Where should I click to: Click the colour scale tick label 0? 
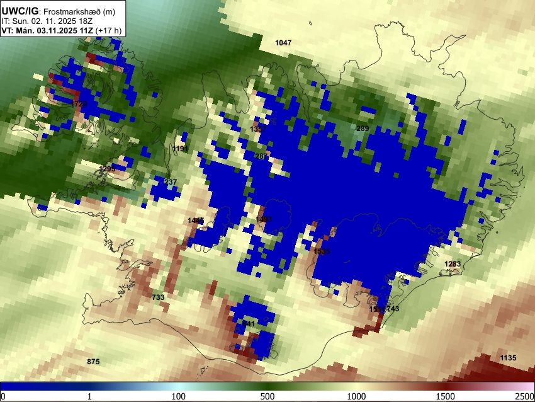[3, 396]
